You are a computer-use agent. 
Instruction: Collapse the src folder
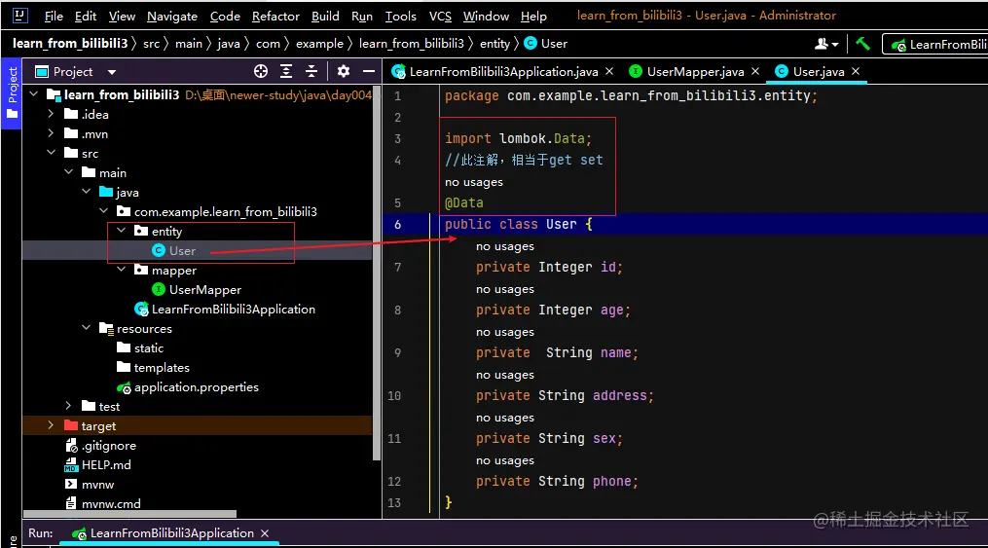point(51,153)
